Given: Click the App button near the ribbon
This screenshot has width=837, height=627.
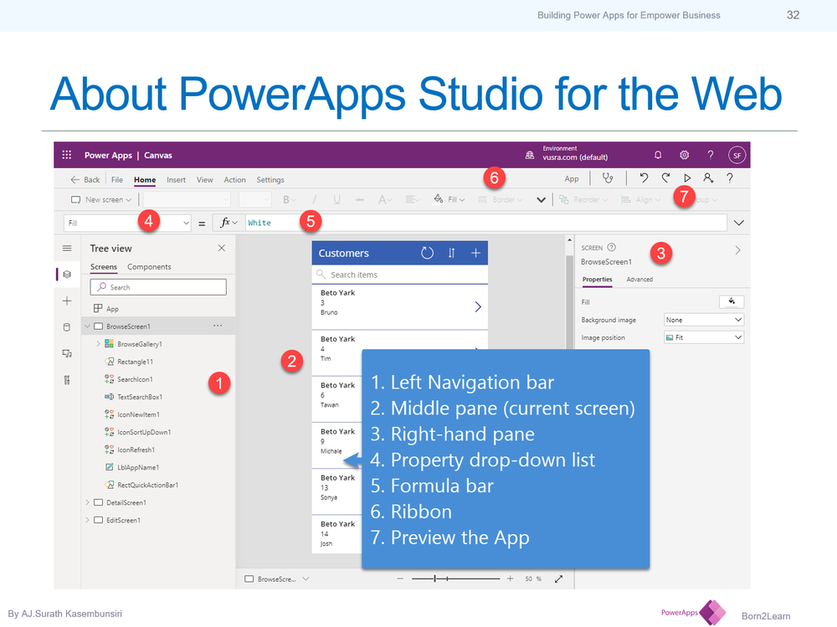Looking at the screenshot, I should [572, 178].
